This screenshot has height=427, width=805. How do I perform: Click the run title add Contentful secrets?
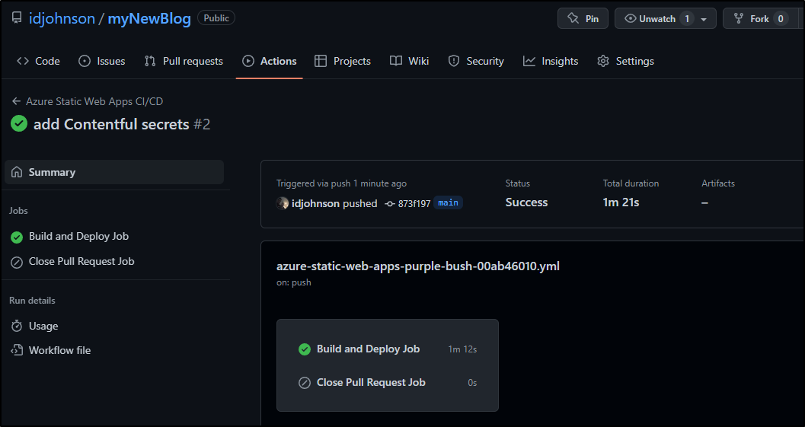[111, 124]
